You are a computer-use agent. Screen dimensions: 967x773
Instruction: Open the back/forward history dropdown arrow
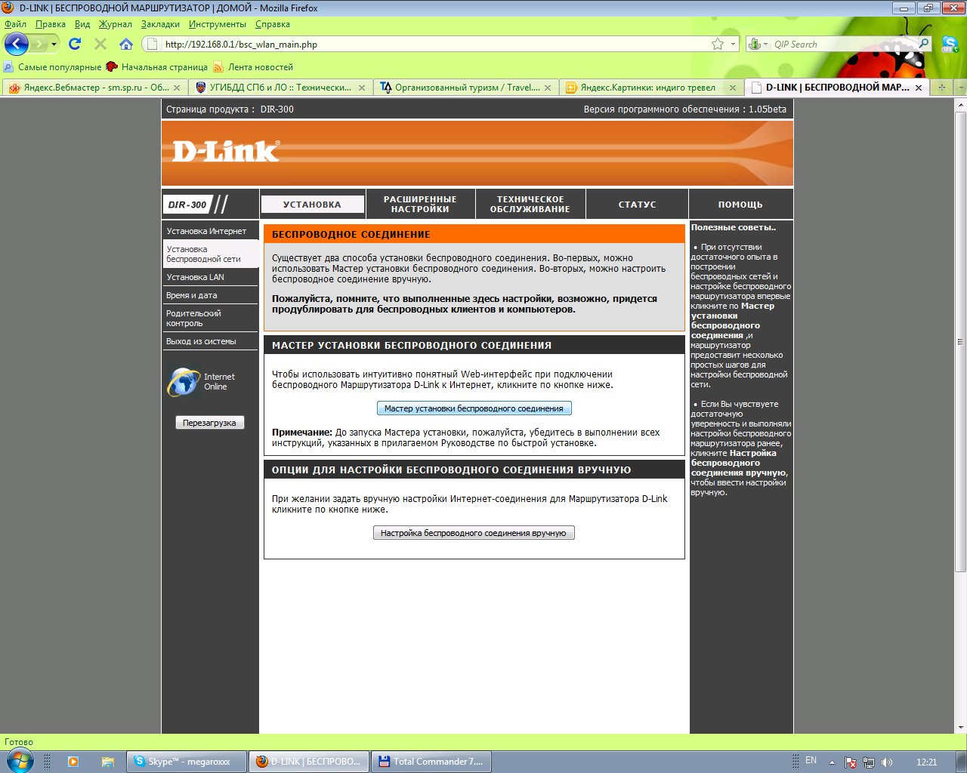(54, 44)
